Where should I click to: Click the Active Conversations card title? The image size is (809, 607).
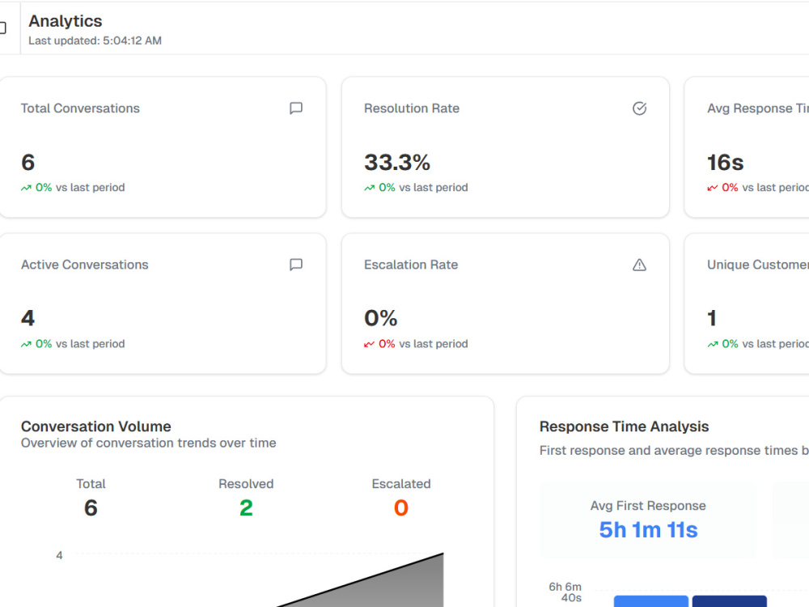(85, 265)
